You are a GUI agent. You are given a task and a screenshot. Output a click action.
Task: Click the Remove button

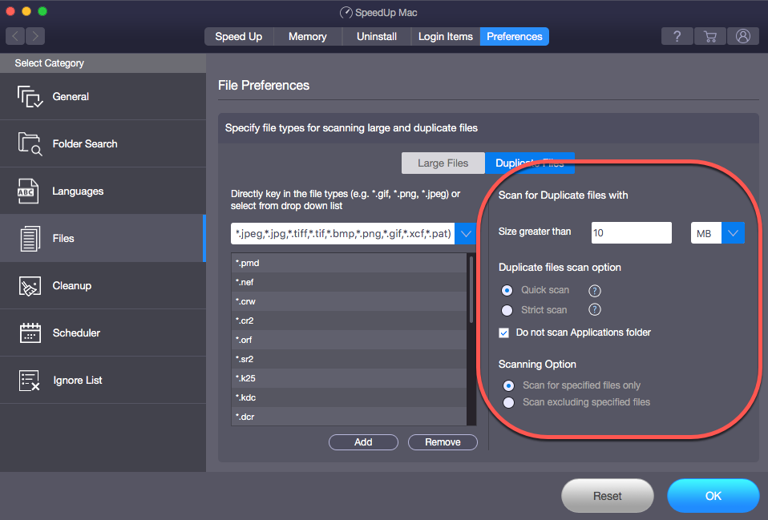(x=443, y=442)
